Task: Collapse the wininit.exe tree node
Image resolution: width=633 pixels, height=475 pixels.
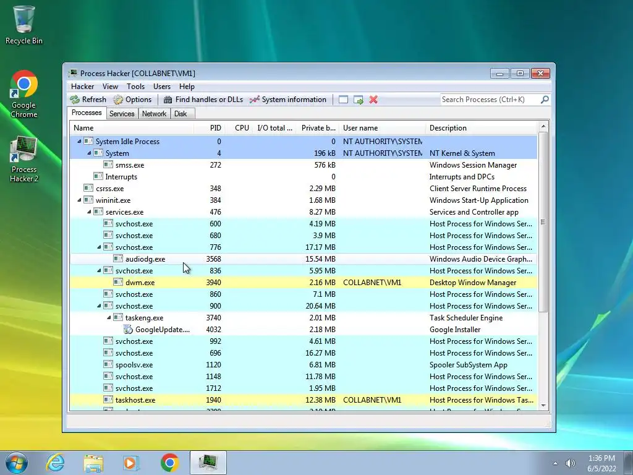Action: 79,200
